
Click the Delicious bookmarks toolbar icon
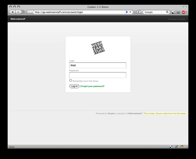tap(174, 12)
